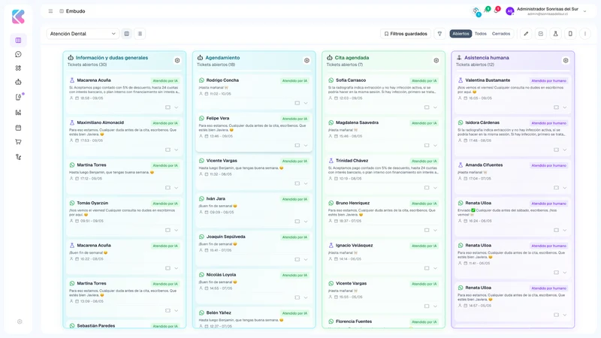This screenshot has width=601, height=338.
Task: Open the three-dot more options menu
Action: click(x=585, y=34)
